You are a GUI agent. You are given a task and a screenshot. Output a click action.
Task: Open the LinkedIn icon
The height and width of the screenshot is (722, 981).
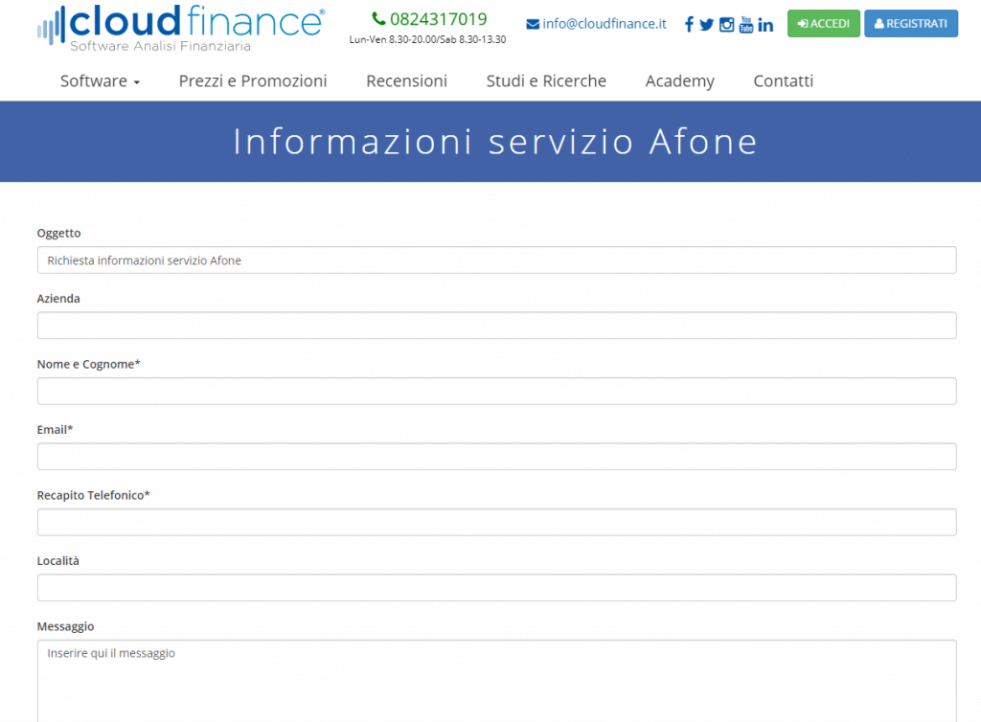pyautogui.click(x=765, y=24)
